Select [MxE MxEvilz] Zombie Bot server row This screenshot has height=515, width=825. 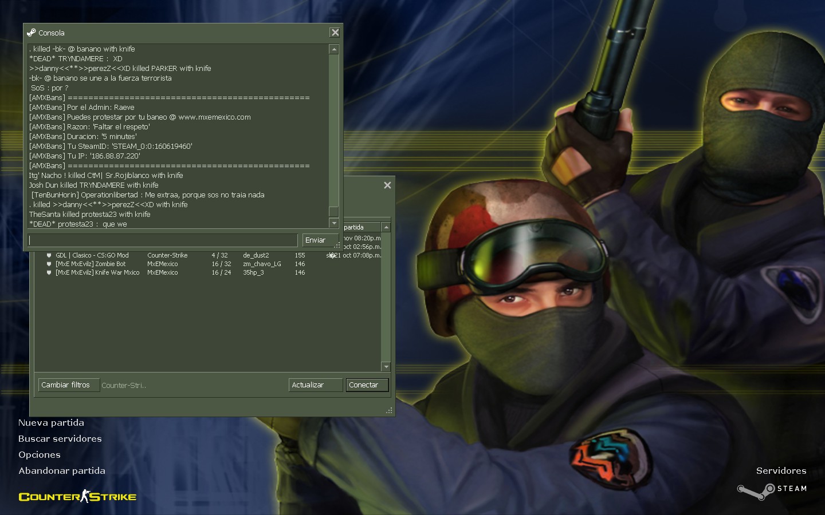coord(207,264)
